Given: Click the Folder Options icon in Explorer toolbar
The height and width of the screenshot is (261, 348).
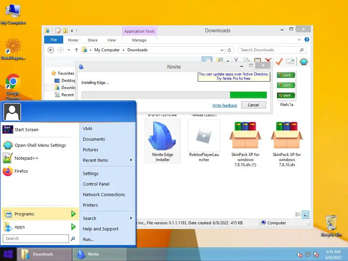Looking at the screenshot, I should pyautogui.click(x=220, y=60).
